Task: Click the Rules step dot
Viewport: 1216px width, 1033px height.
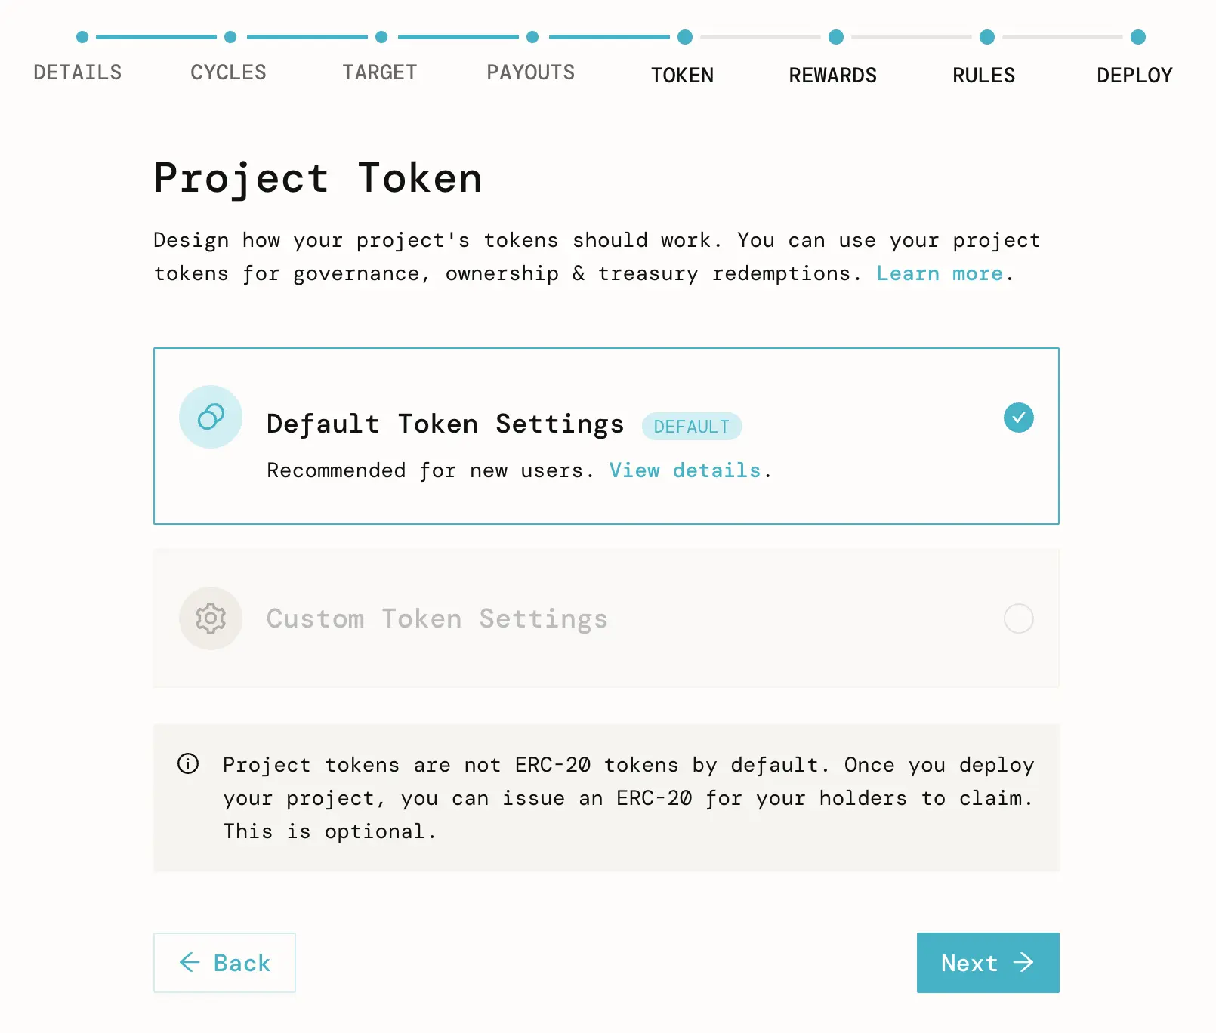Action: click(987, 37)
